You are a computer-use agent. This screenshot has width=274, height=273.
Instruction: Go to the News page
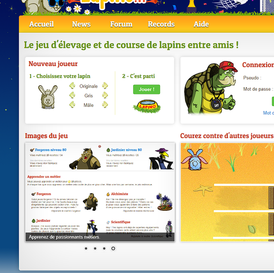[81, 24]
